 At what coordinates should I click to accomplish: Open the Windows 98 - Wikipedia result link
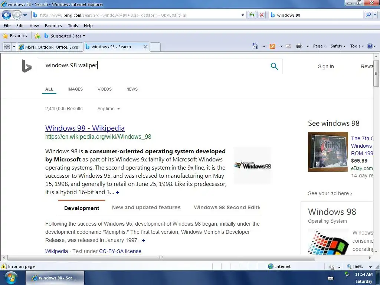[x=85, y=128]
